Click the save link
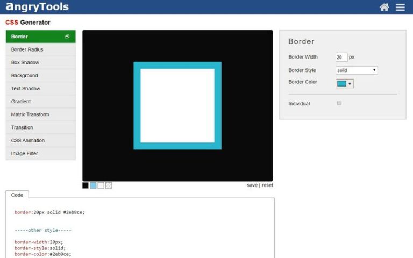413x258 pixels. click(252, 185)
